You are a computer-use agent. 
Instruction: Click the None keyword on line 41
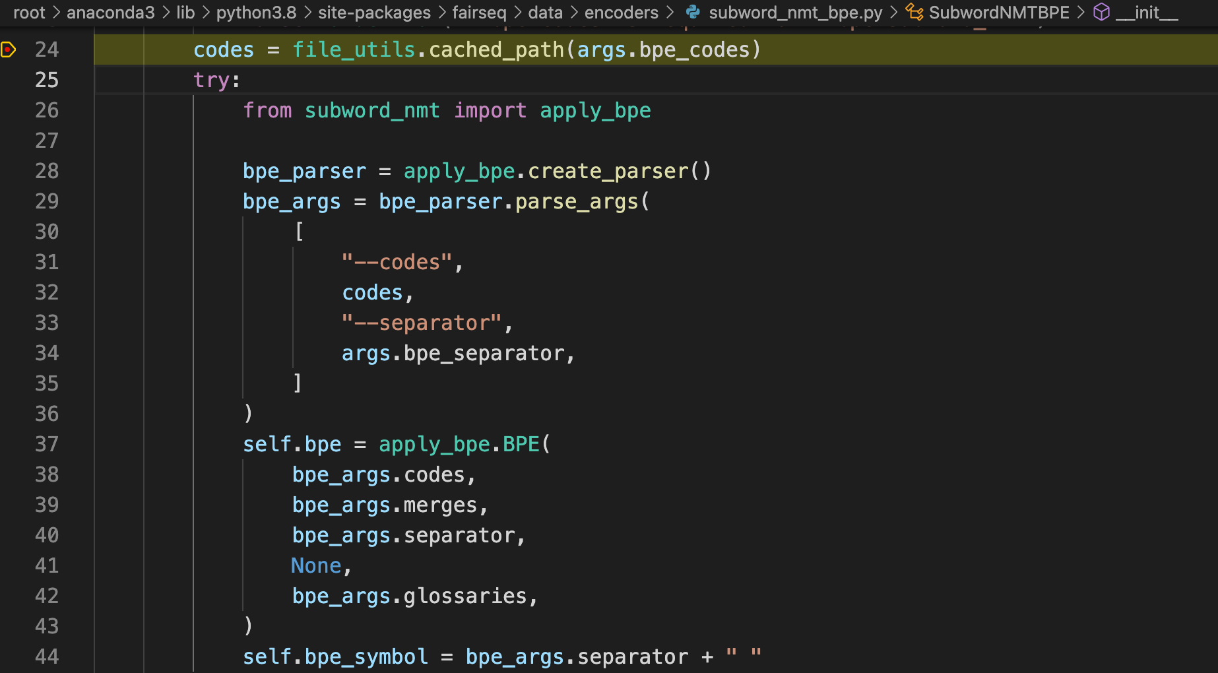pos(316,565)
